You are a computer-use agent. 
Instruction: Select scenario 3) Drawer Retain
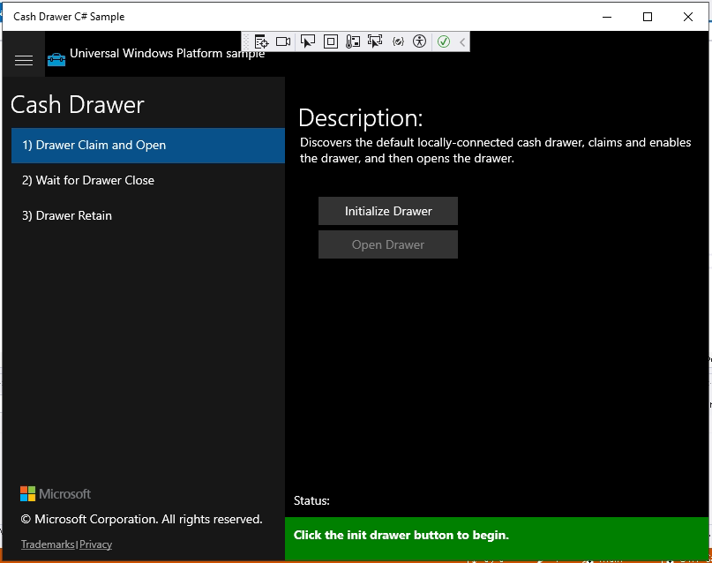(x=148, y=215)
